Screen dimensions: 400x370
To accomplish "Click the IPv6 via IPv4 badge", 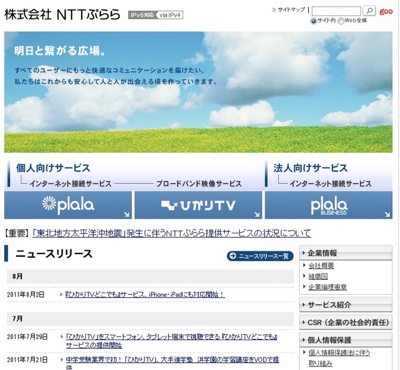I will (155, 15).
